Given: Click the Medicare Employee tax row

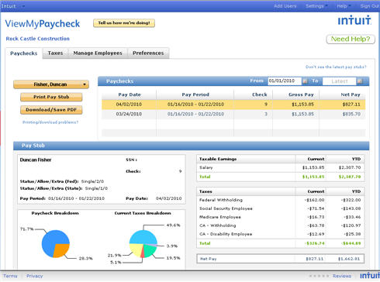Looking at the screenshot, I should pos(281,217).
